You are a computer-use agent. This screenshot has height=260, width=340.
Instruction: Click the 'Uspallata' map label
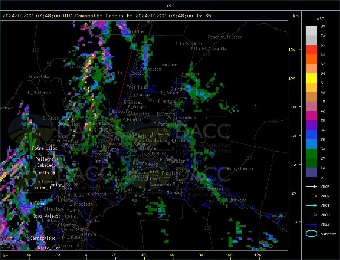[x=39, y=77]
